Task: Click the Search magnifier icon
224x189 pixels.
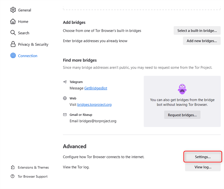Action: click(13, 33)
